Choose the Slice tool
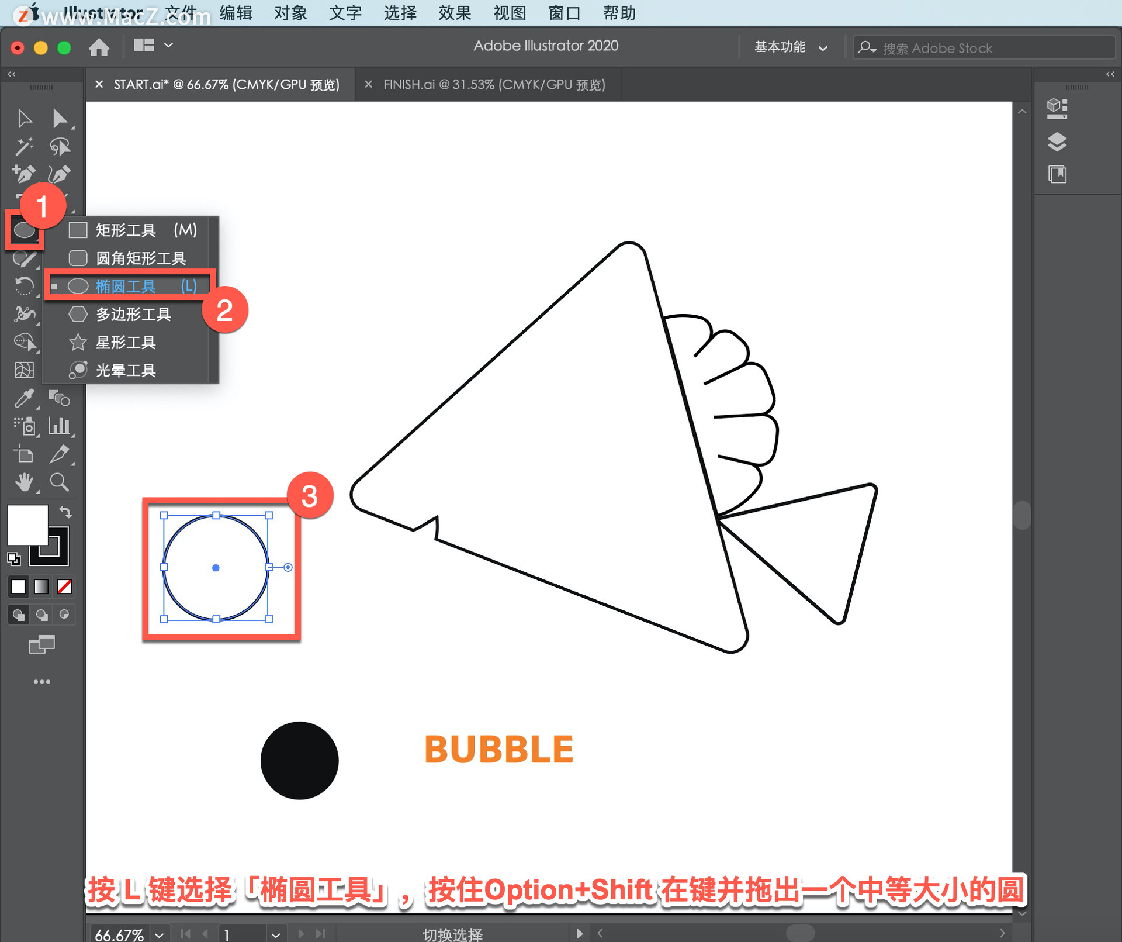 [x=60, y=454]
